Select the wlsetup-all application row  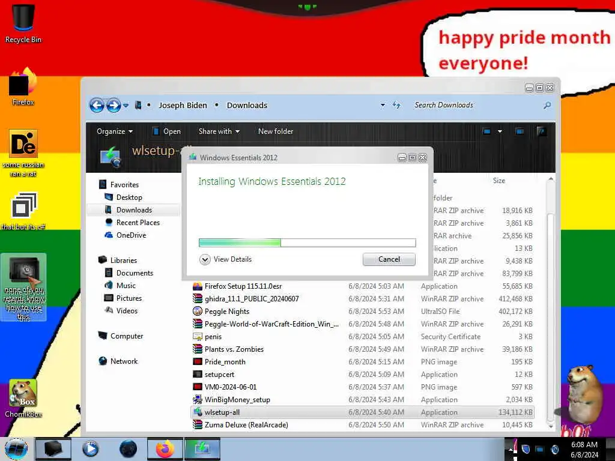click(x=363, y=412)
